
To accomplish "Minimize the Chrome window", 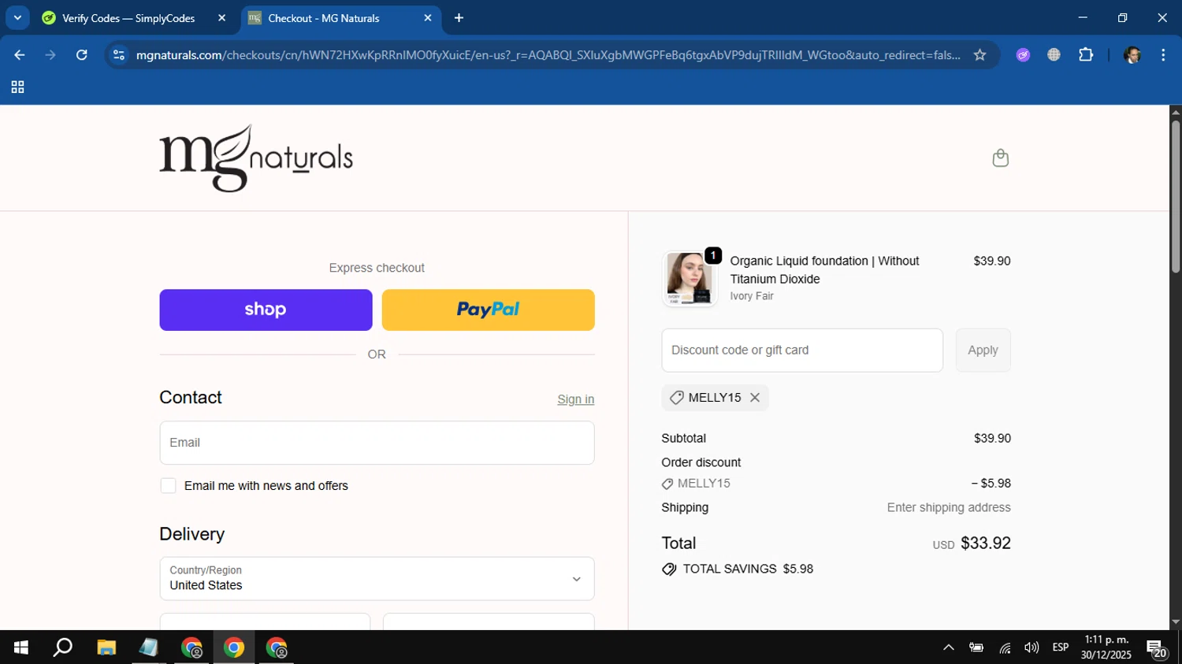I will click(1083, 18).
